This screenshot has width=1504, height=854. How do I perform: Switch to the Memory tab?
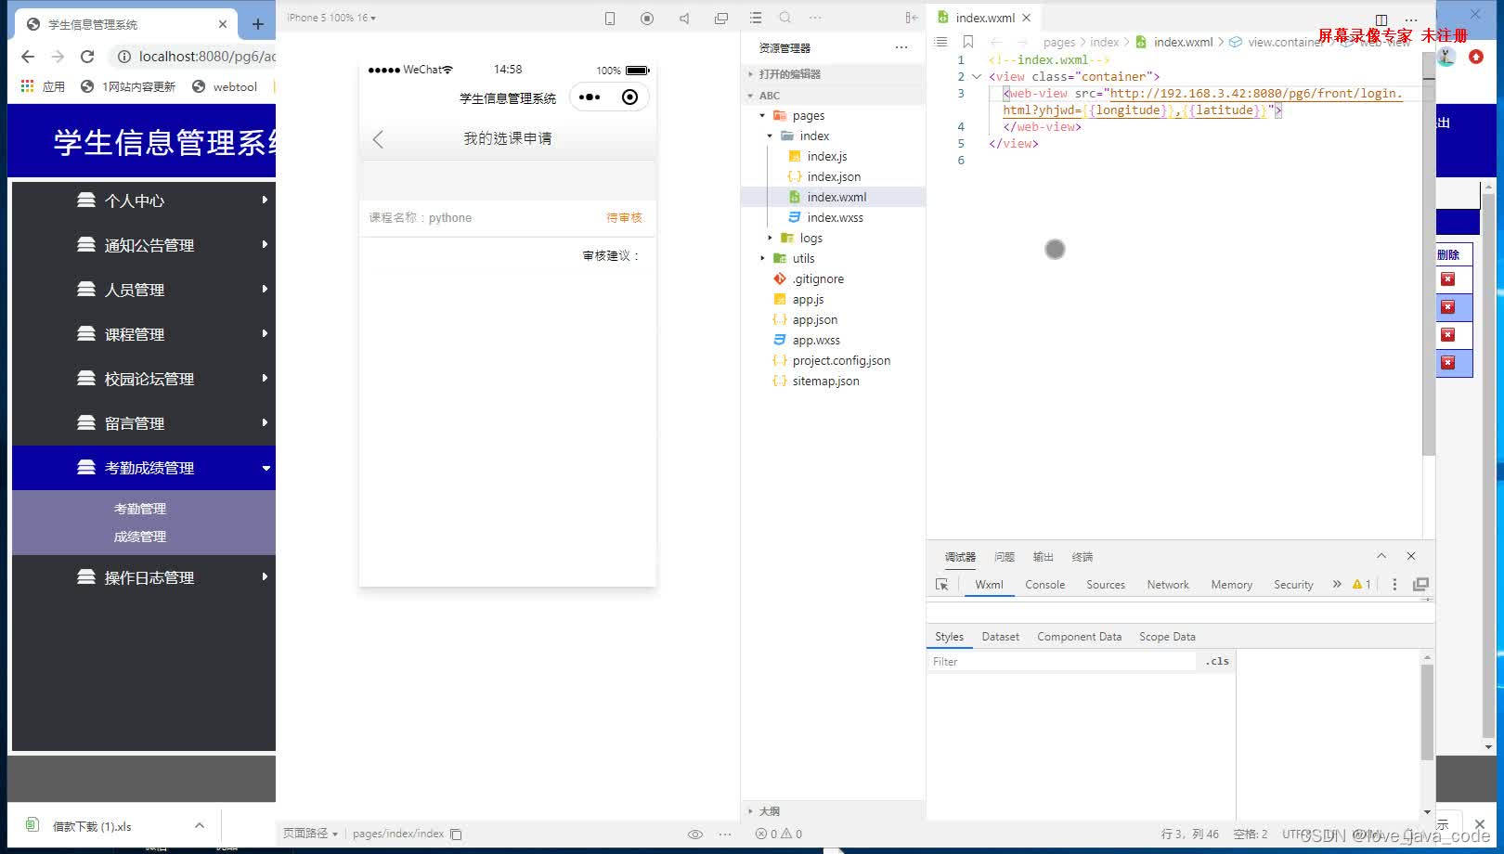[1231, 585]
